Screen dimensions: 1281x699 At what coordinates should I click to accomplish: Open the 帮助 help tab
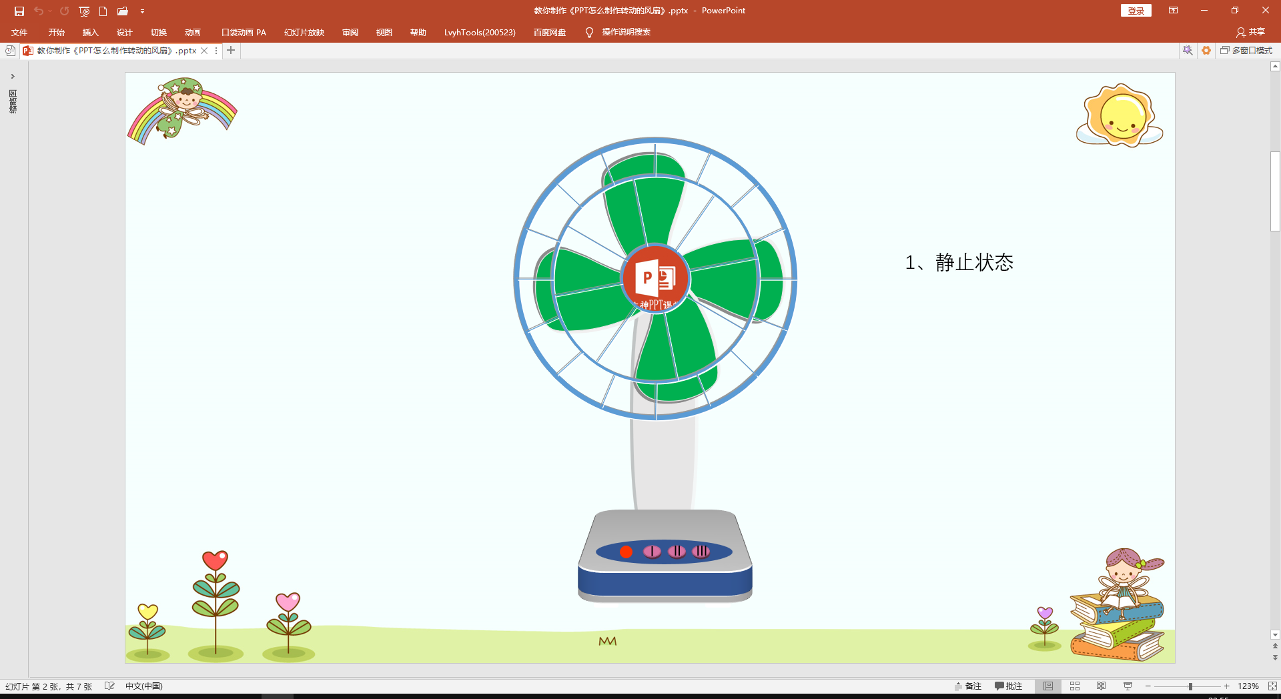[418, 32]
